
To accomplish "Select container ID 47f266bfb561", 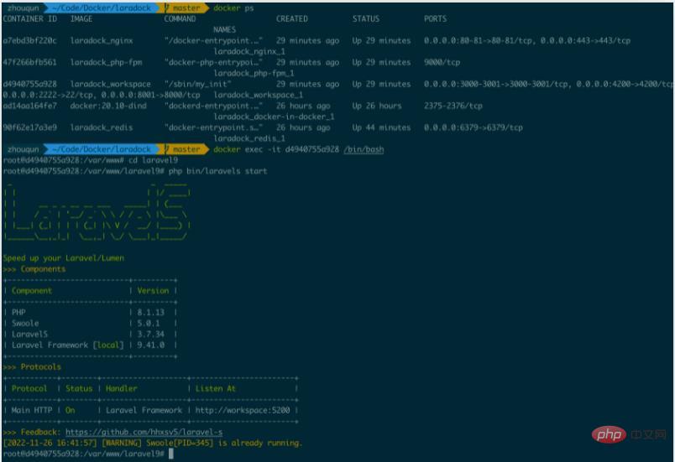I will tap(29, 62).
